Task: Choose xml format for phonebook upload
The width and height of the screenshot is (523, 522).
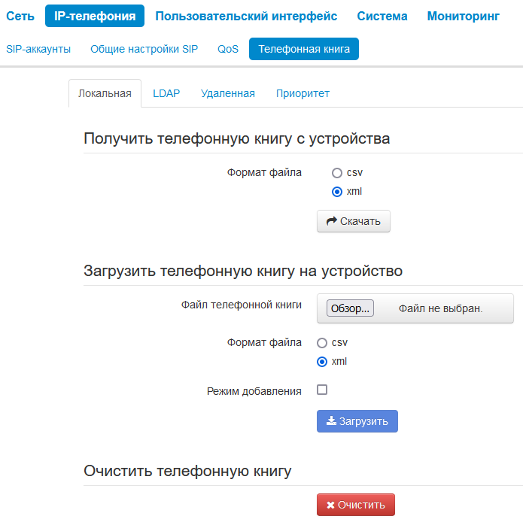Action: click(x=322, y=362)
